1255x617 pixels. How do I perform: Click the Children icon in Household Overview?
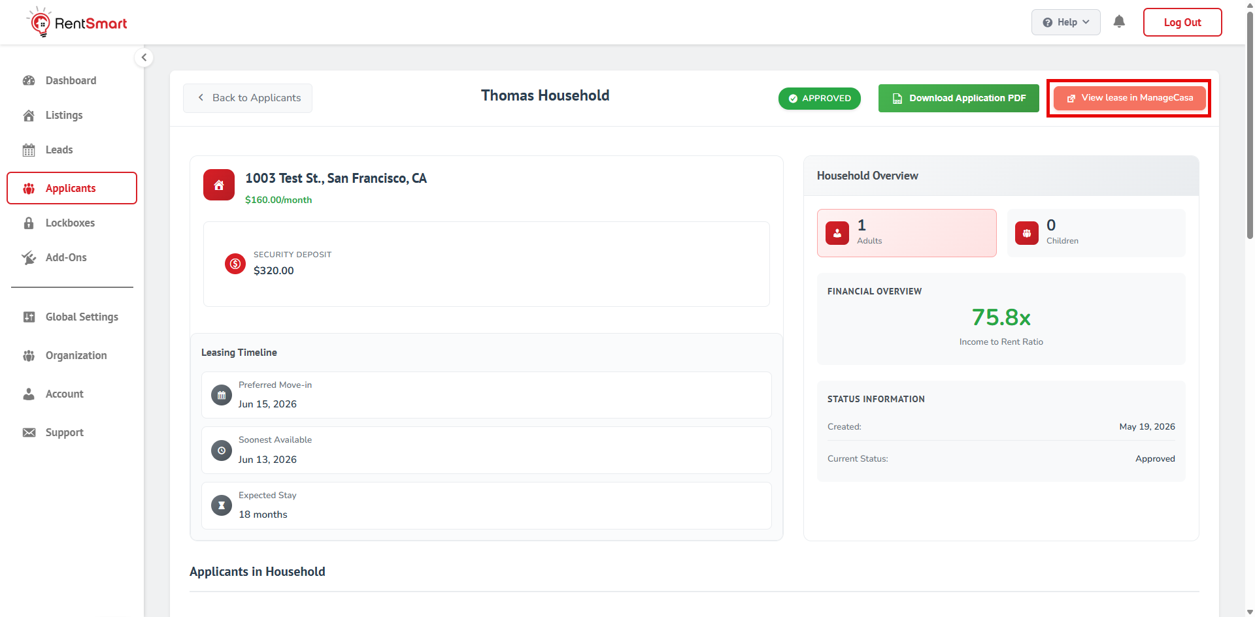(x=1027, y=233)
